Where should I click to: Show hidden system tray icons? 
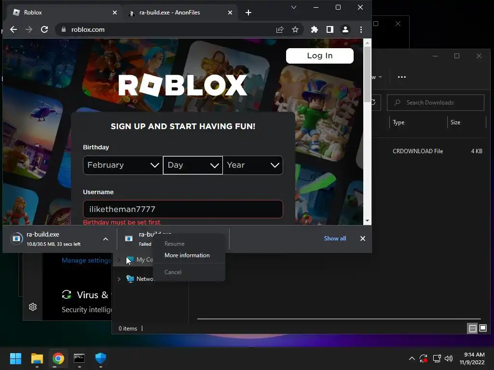(x=412, y=358)
